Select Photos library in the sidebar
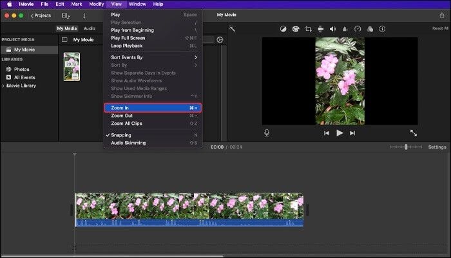The height and width of the screenshot is (258, 451). click(21, 69)
